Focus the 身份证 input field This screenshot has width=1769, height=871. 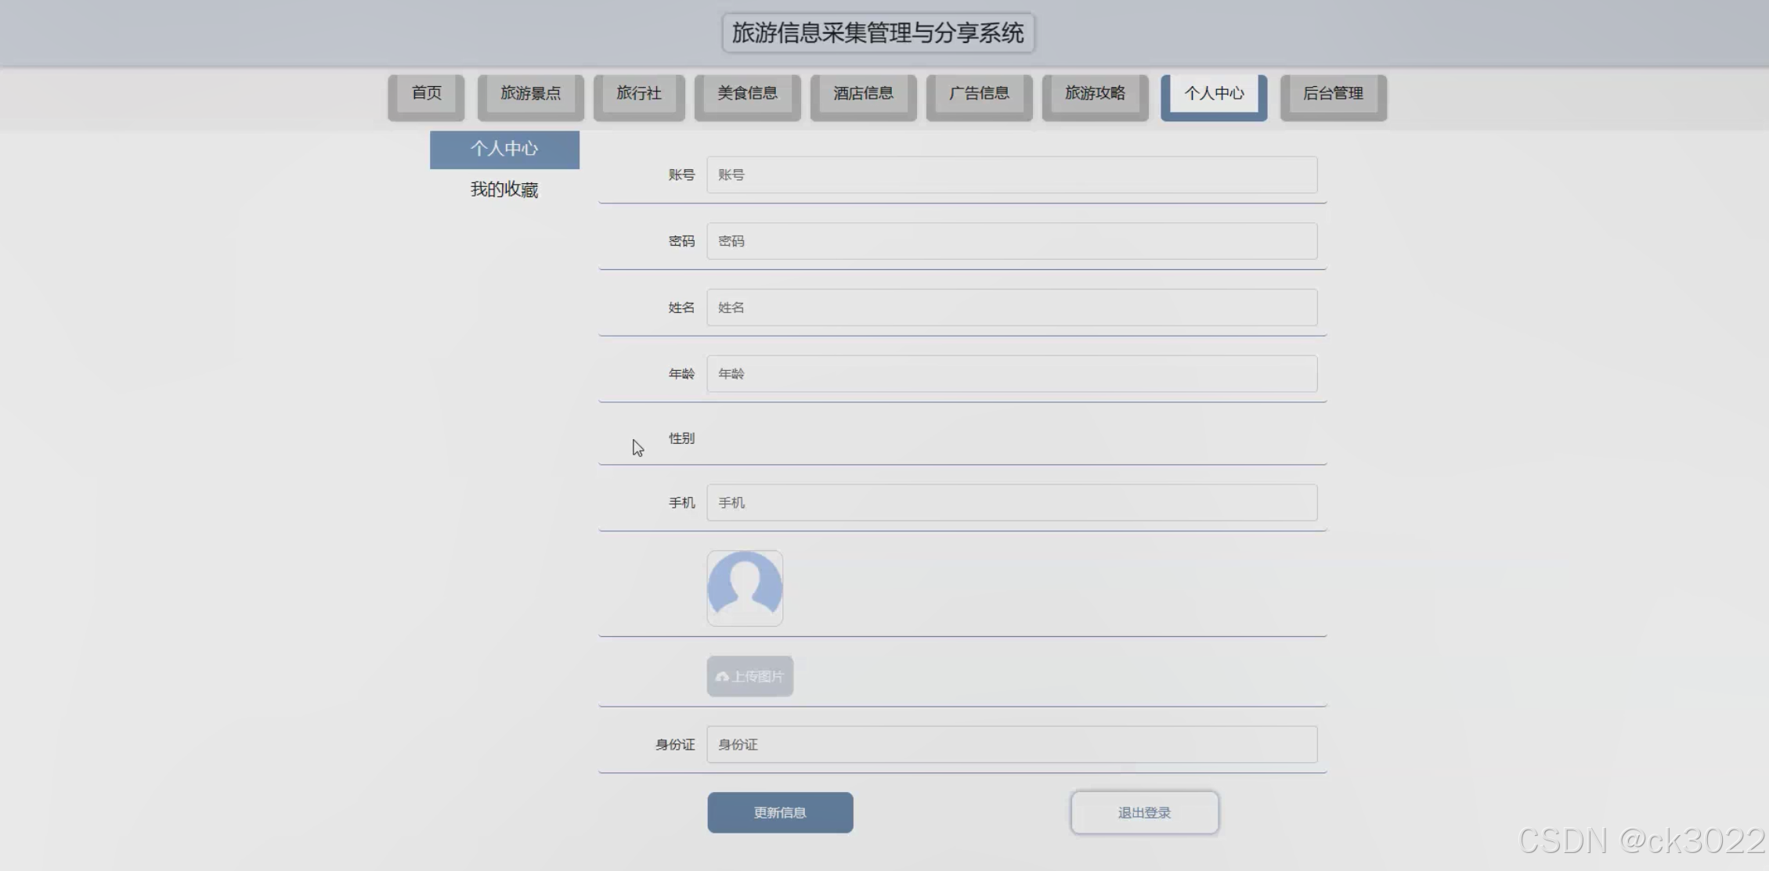coord(1011,744)
